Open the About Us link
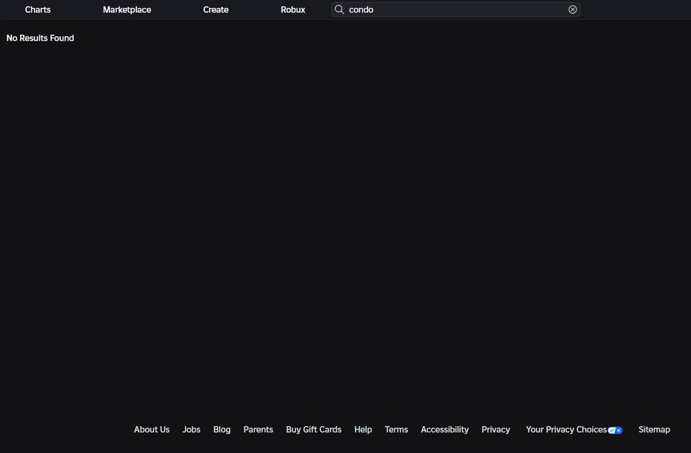 pos(152,429)
